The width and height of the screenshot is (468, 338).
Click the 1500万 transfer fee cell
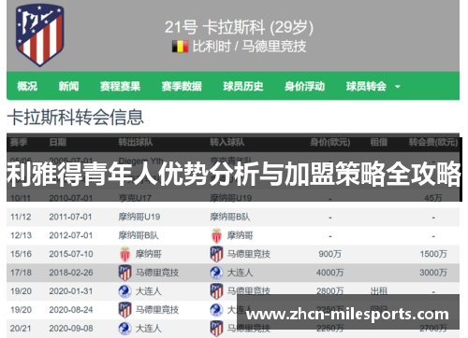point(433,254)
